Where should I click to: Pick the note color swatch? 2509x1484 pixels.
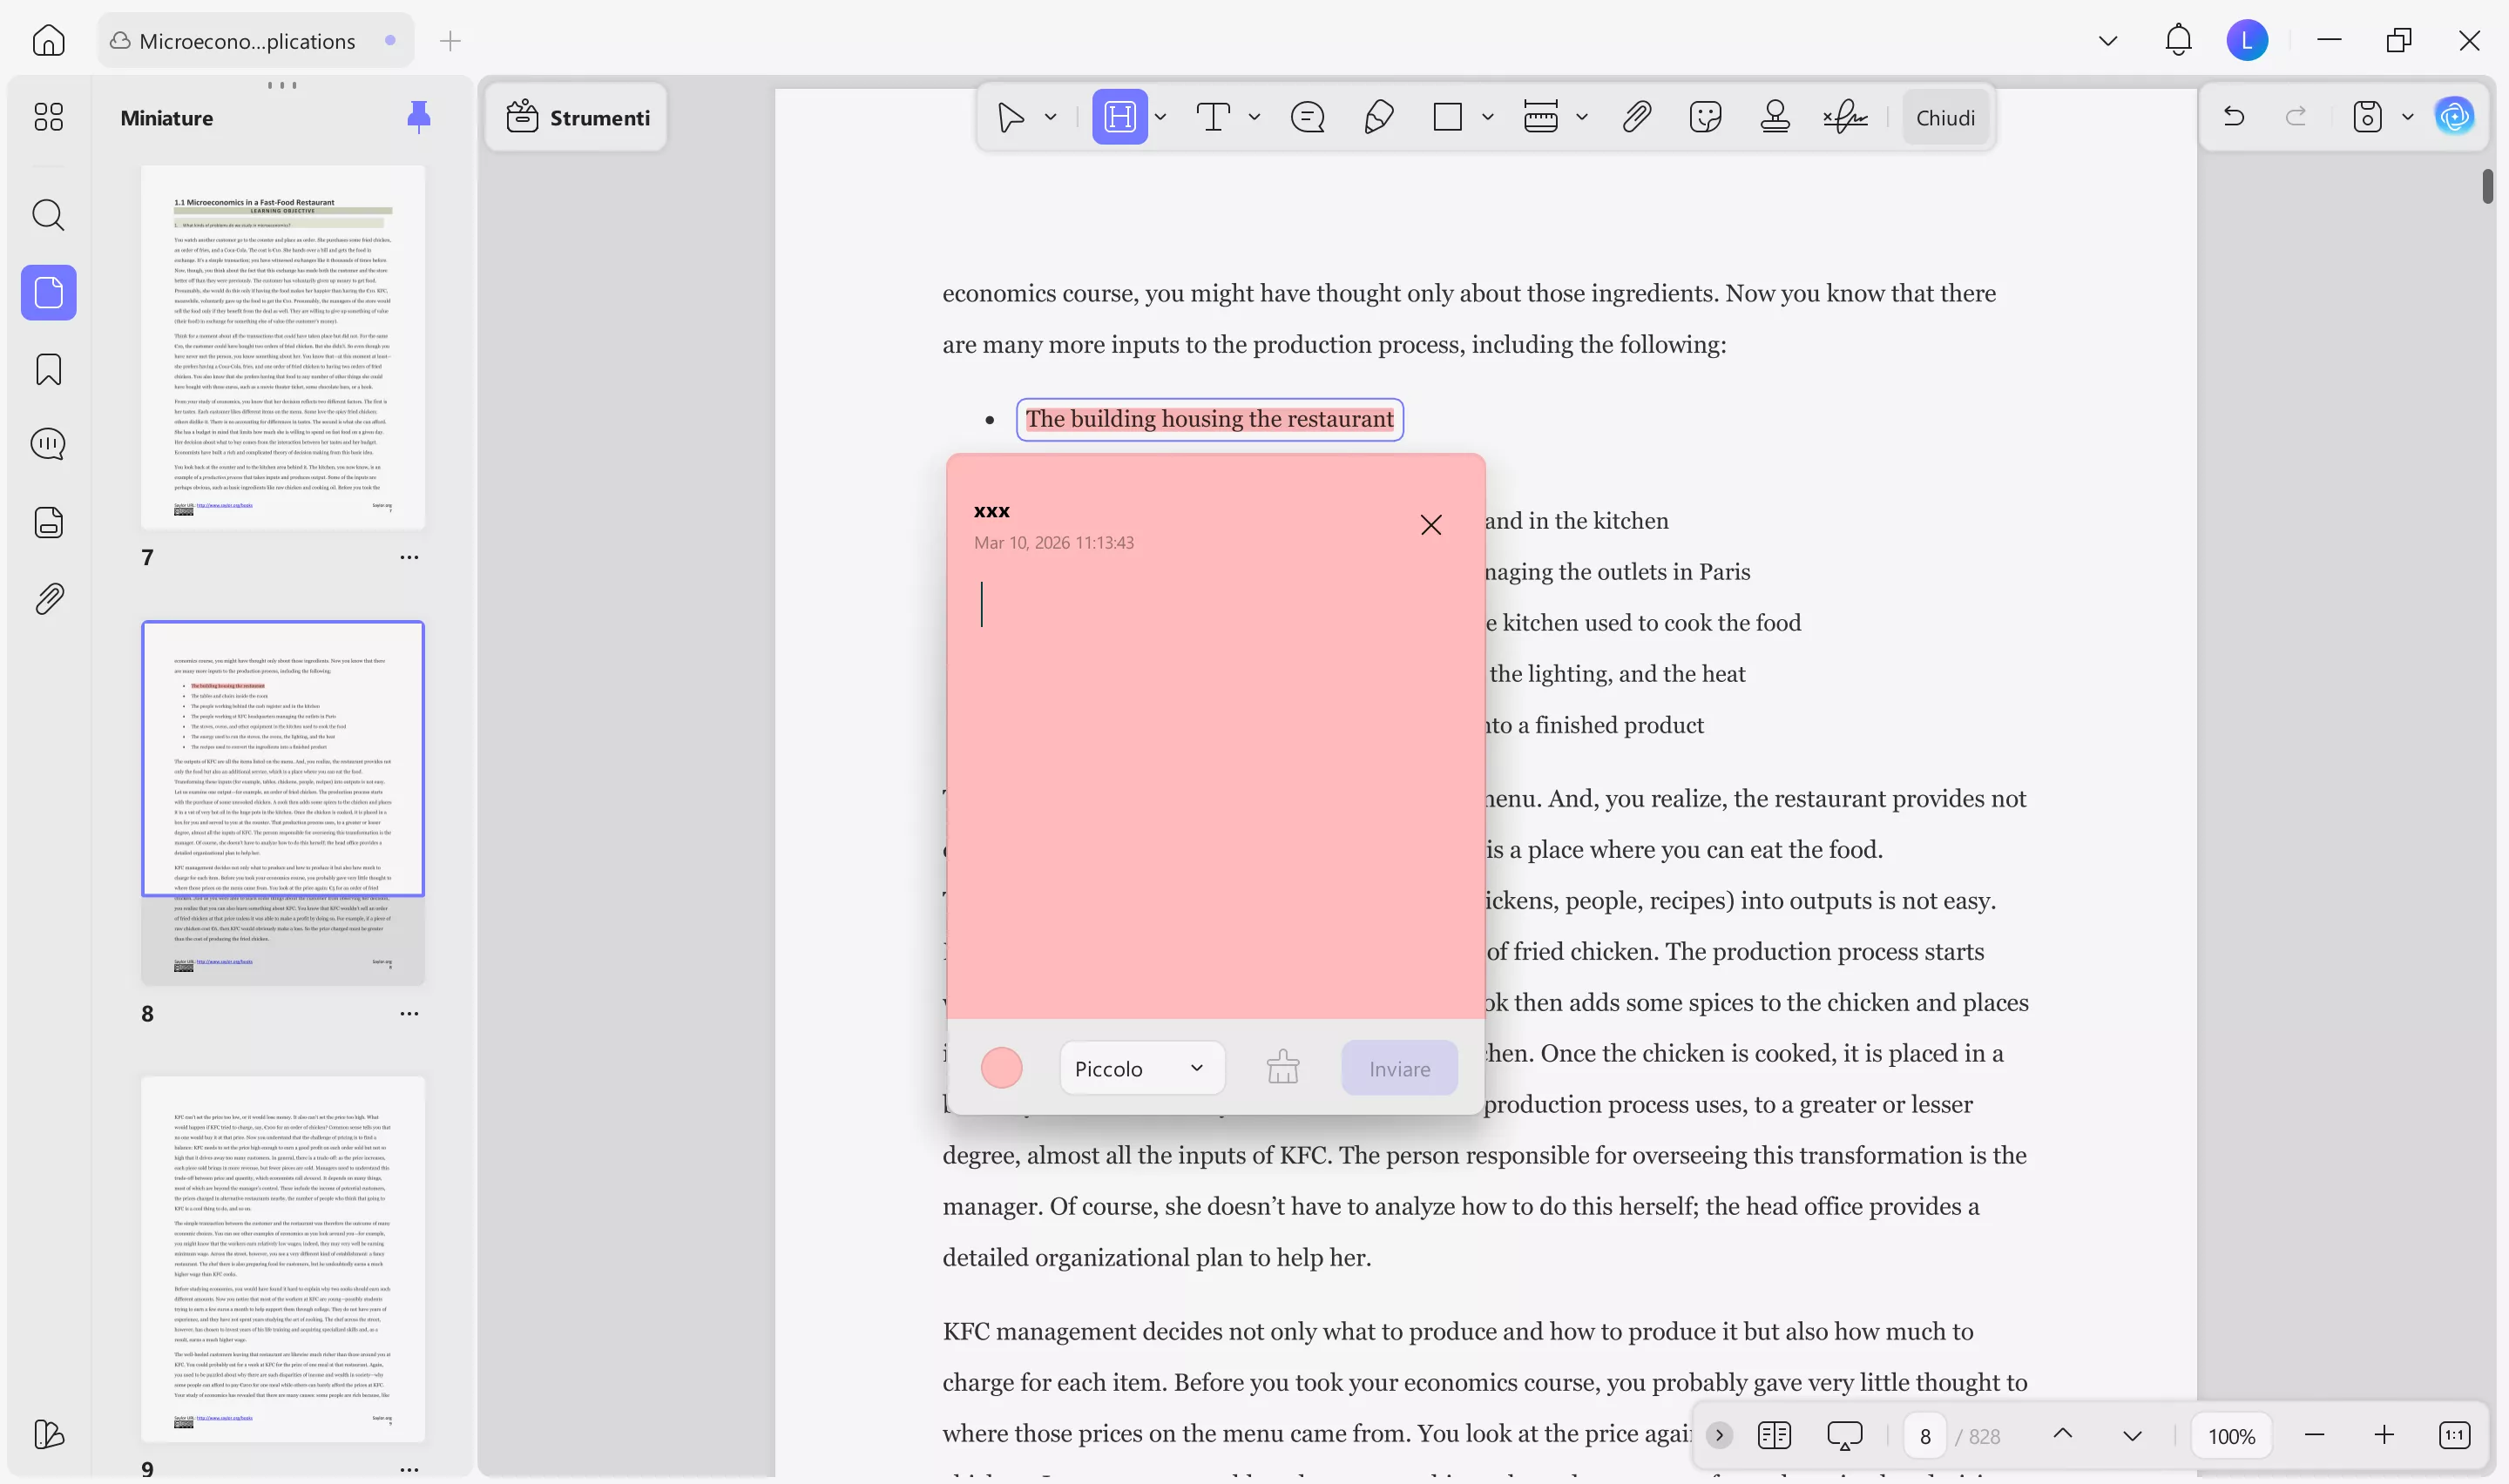pos(1002,1068)
